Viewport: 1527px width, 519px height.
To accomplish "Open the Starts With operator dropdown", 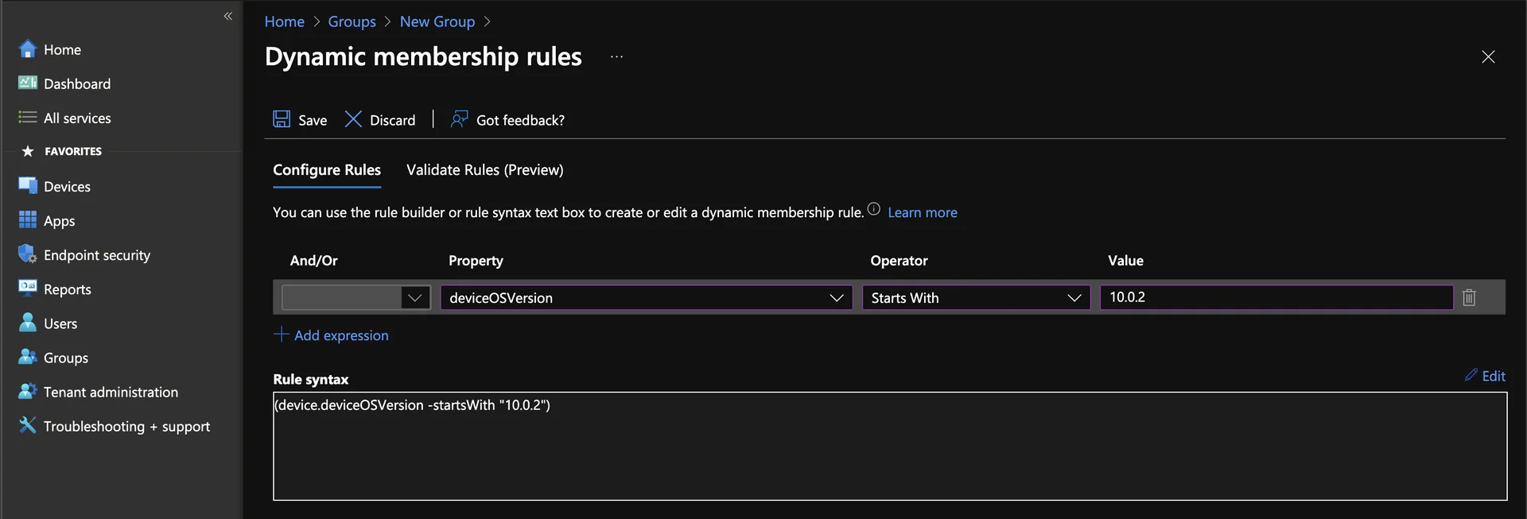I will [x=976, y=297].
